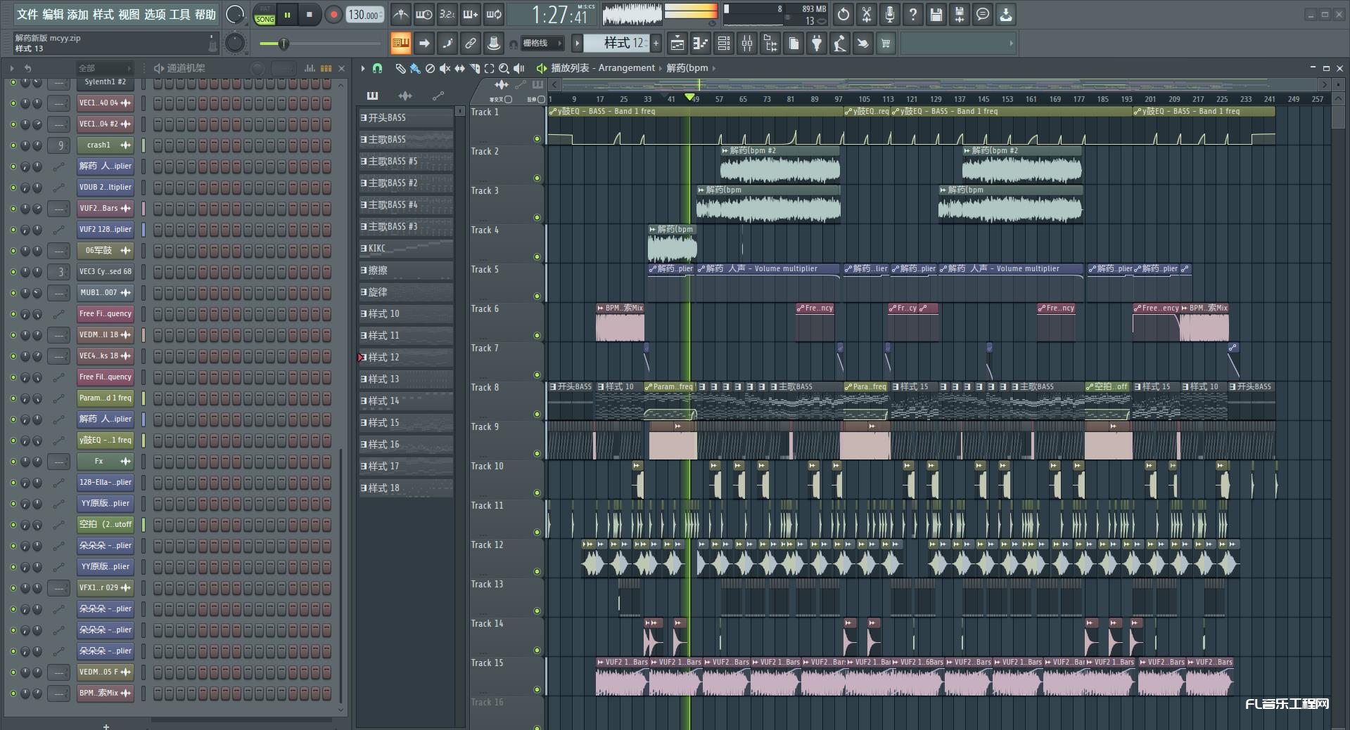
Task: Click the master volume knob
Action: click(235, 14)
